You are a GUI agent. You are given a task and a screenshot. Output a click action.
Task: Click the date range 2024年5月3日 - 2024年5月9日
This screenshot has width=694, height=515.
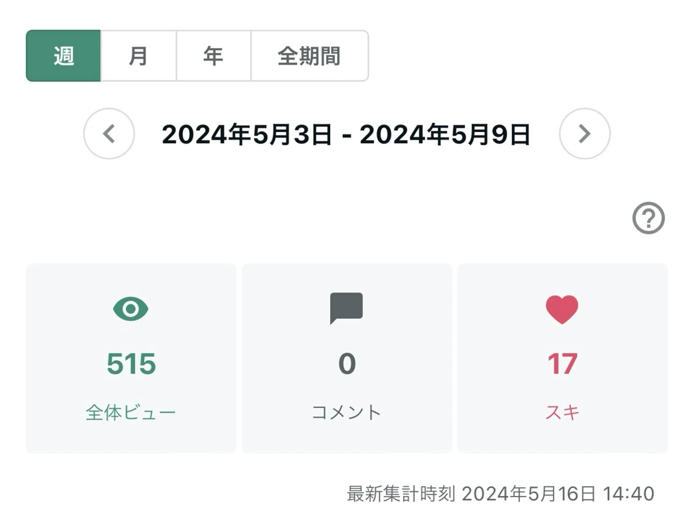click(346, 134)
